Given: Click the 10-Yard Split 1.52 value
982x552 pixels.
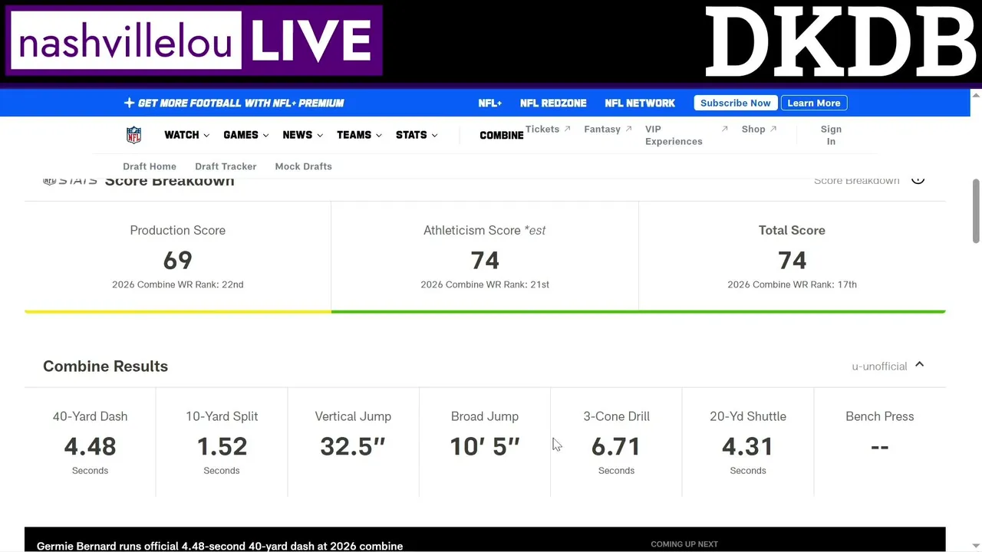Looking at the screenshot, I should tap(222, 446).
